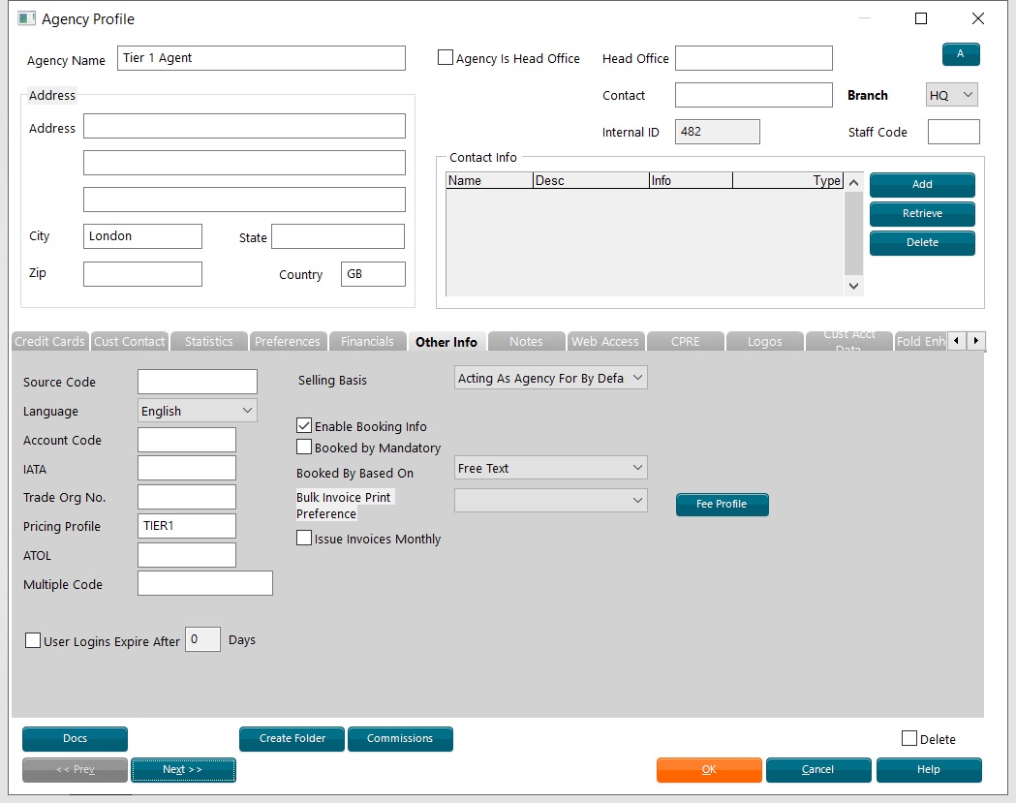Open the Cust Acct Data tab

(848, 341)
